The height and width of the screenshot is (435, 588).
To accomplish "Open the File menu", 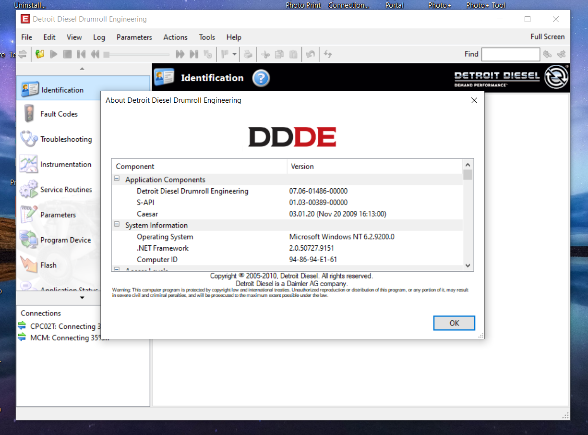I will click(x=27, y=37).
